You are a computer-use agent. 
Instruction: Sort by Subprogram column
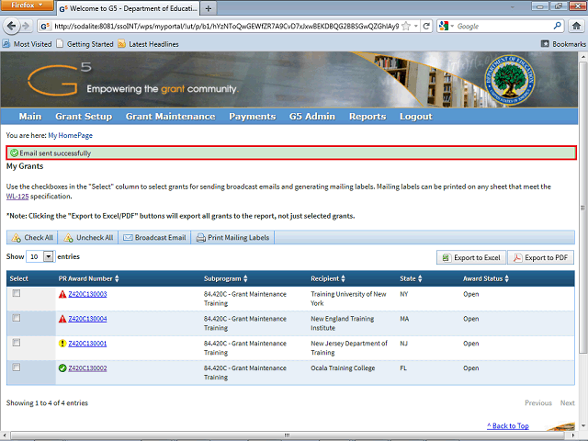(x=226, y=278)
